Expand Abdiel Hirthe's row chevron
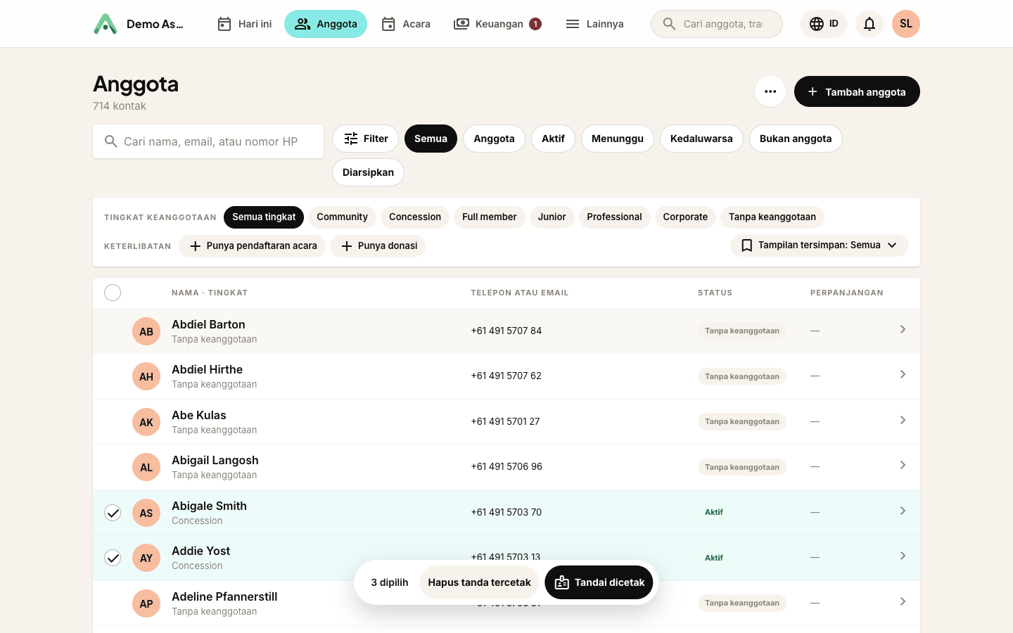The image size is (1013, 633). (903, 374)
